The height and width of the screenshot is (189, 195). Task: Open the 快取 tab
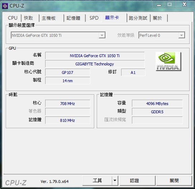point(30,18)
